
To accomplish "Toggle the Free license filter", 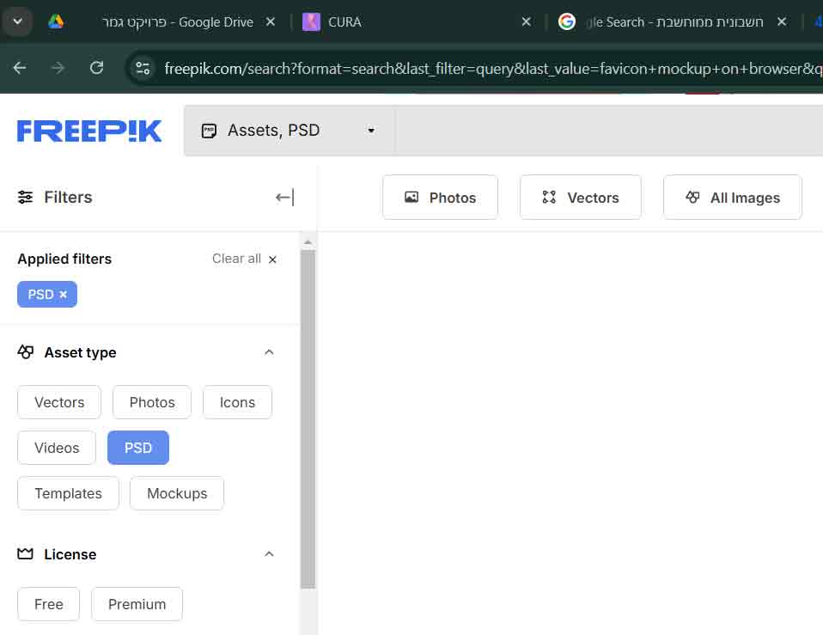I will pos(49,604).
